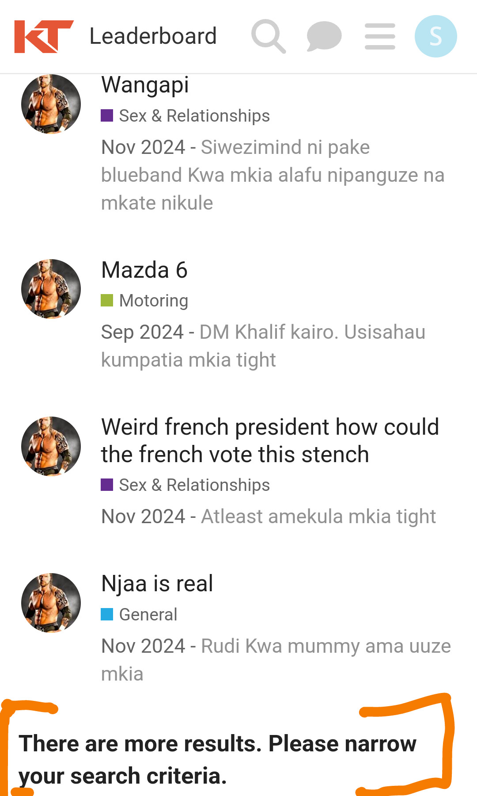Click avatar beside Mazda 6 result
The image size is (477, 796).
click(51, 289)
